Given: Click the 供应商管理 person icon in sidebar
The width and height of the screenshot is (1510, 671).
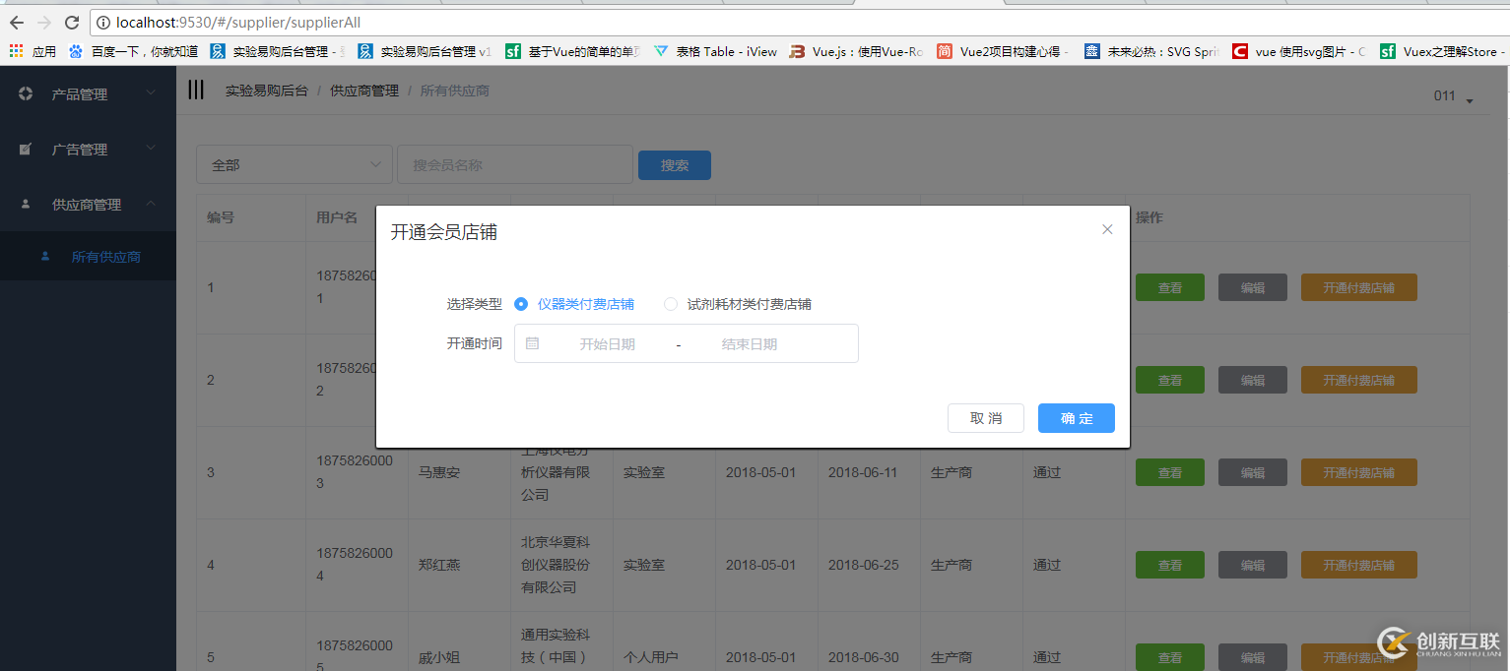Looking at the screenshot, I should [24, 204].
